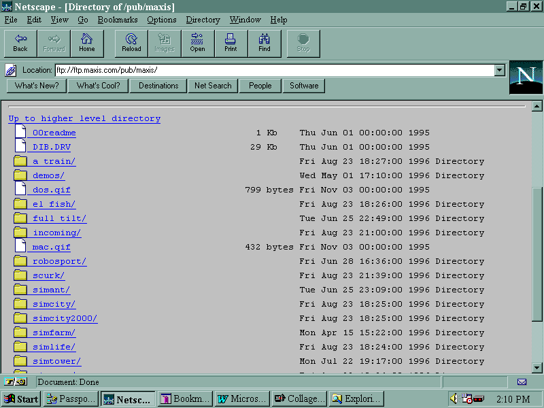The width and height of the screenshot is (544, 408).
Task: Reload the current directory listing
Action: point(131,43)
